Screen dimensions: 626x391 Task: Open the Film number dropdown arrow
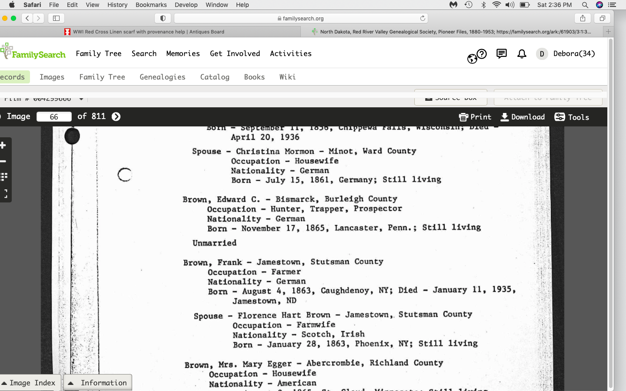coord(81,99)
